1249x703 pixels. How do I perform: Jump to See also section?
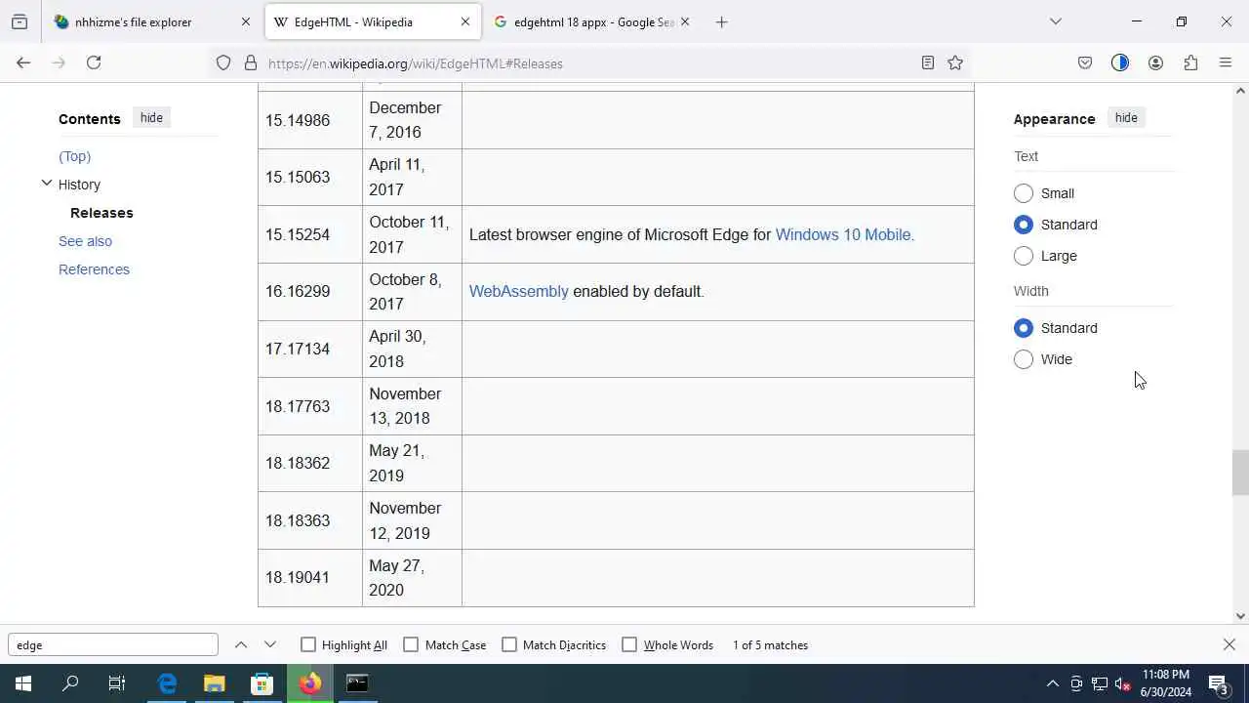pos(85,241)
